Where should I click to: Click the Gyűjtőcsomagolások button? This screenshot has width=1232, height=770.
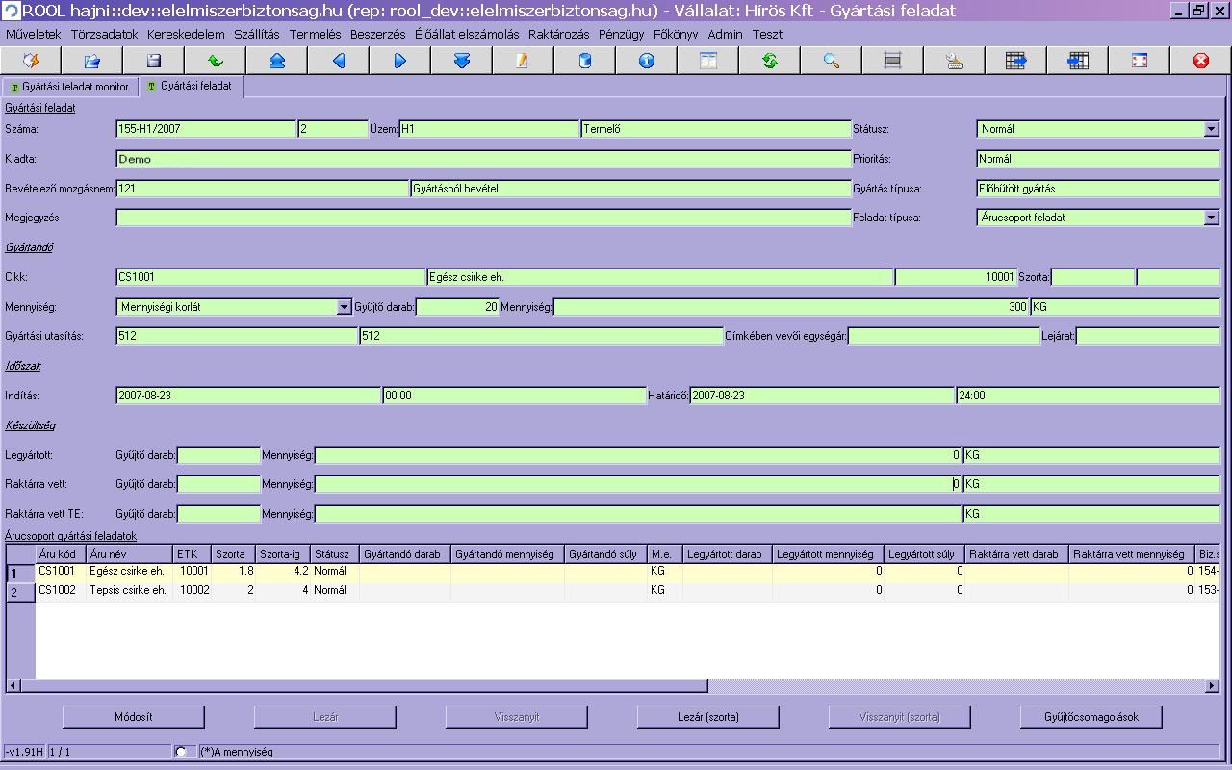(x=1091, y=717)
